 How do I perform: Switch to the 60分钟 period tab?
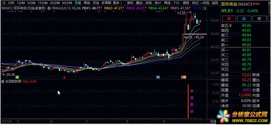[67, 3]
